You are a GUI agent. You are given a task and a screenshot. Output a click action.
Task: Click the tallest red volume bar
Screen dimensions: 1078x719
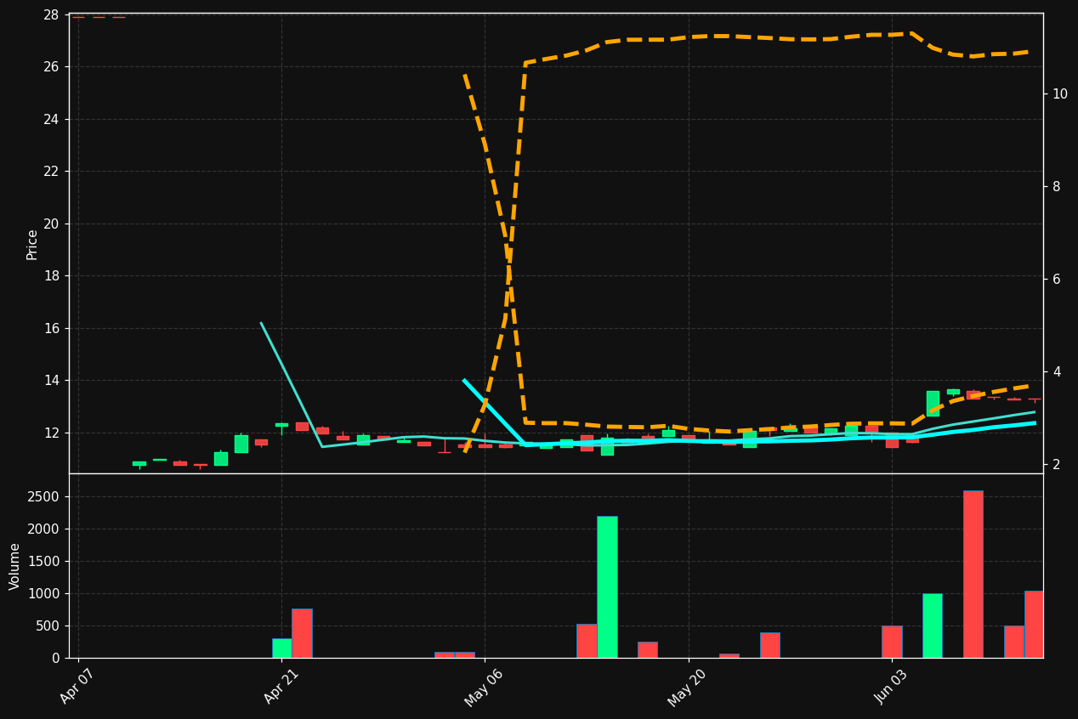[x=973, y=574]
